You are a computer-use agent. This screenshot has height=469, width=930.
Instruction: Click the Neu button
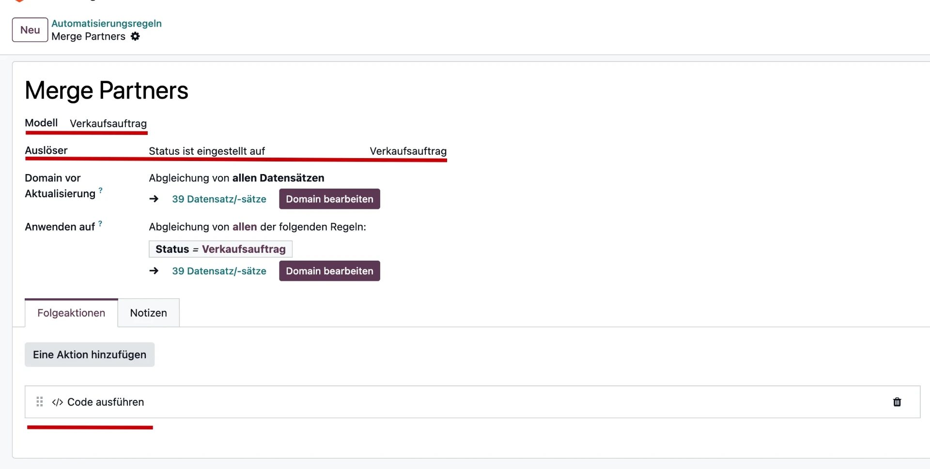pos(30,30)
